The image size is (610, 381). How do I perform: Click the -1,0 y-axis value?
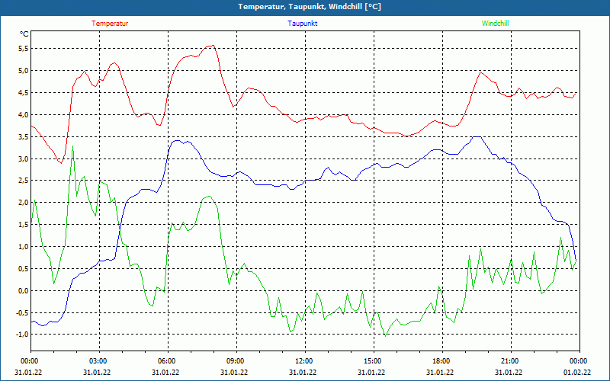point(22,335)
